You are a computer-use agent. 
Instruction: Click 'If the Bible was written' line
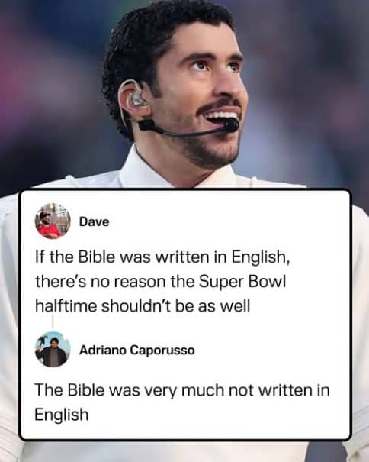[162, 257]
